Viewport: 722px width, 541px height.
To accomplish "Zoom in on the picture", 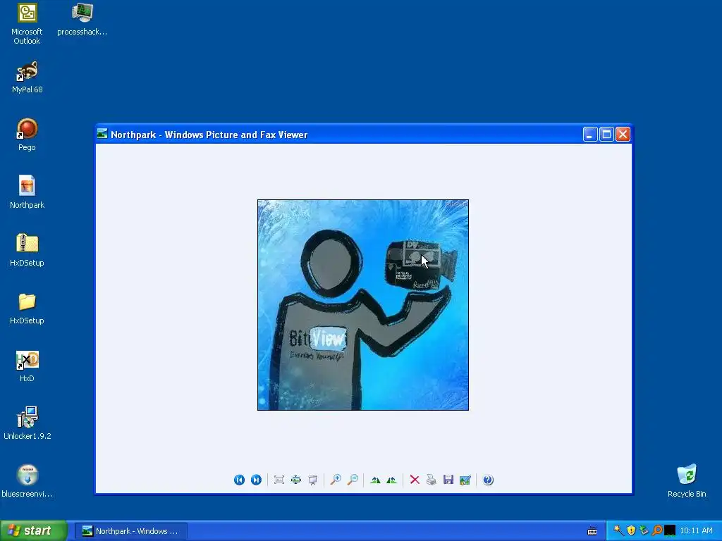I will click(x=336, y=480).
